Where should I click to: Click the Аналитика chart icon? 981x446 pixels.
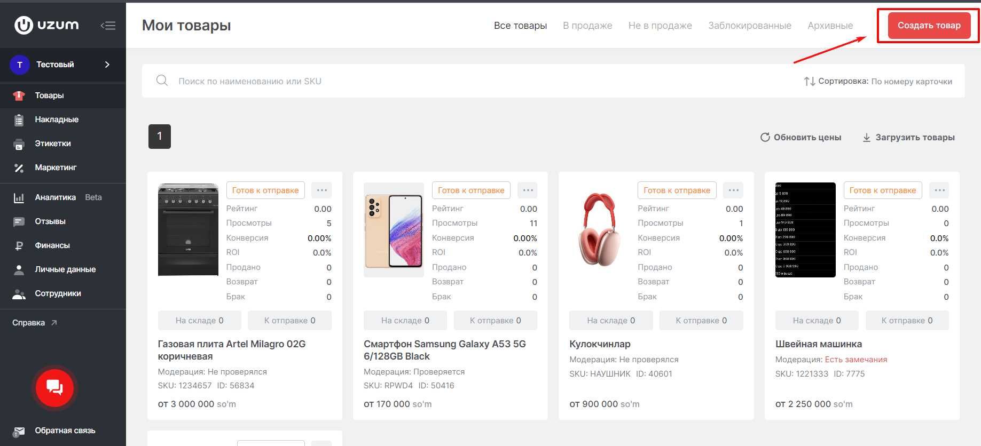19,198
